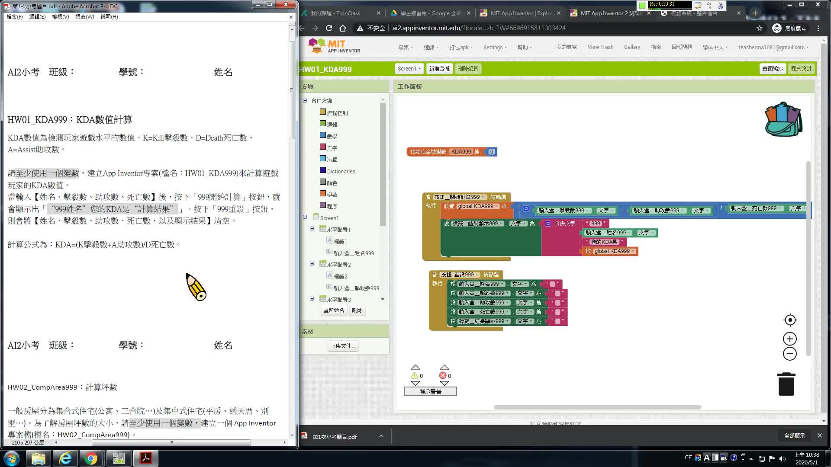Bookmark this page with star icon
831x467 pixels.
(x=760, y=28)
